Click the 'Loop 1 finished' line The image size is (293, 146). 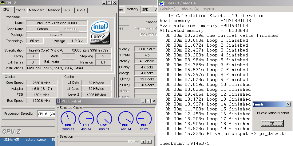tap(207, 40)
